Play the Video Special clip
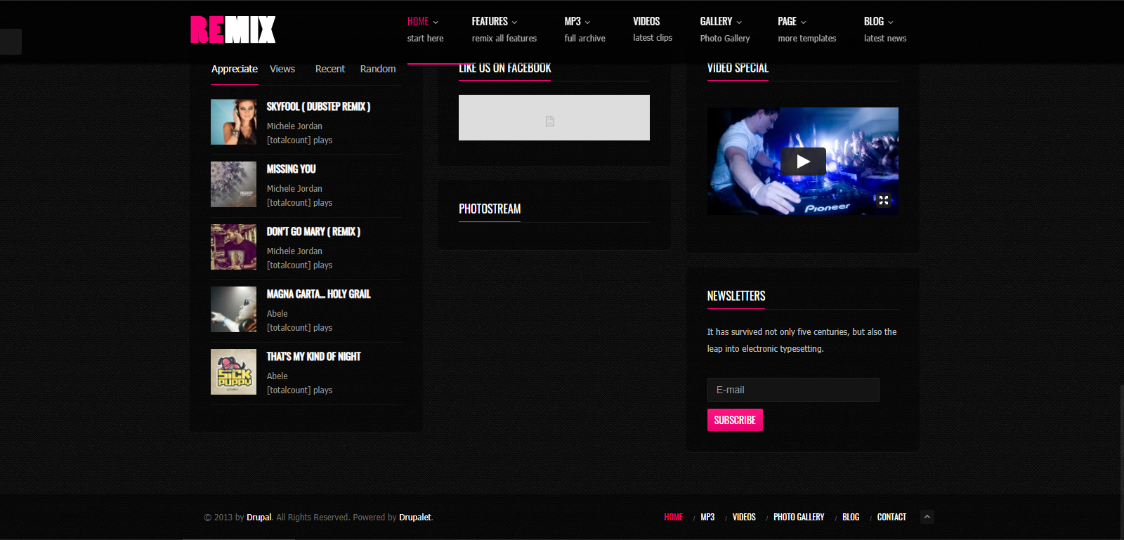This screenshot has width=1124, height=540. (803, 162)
